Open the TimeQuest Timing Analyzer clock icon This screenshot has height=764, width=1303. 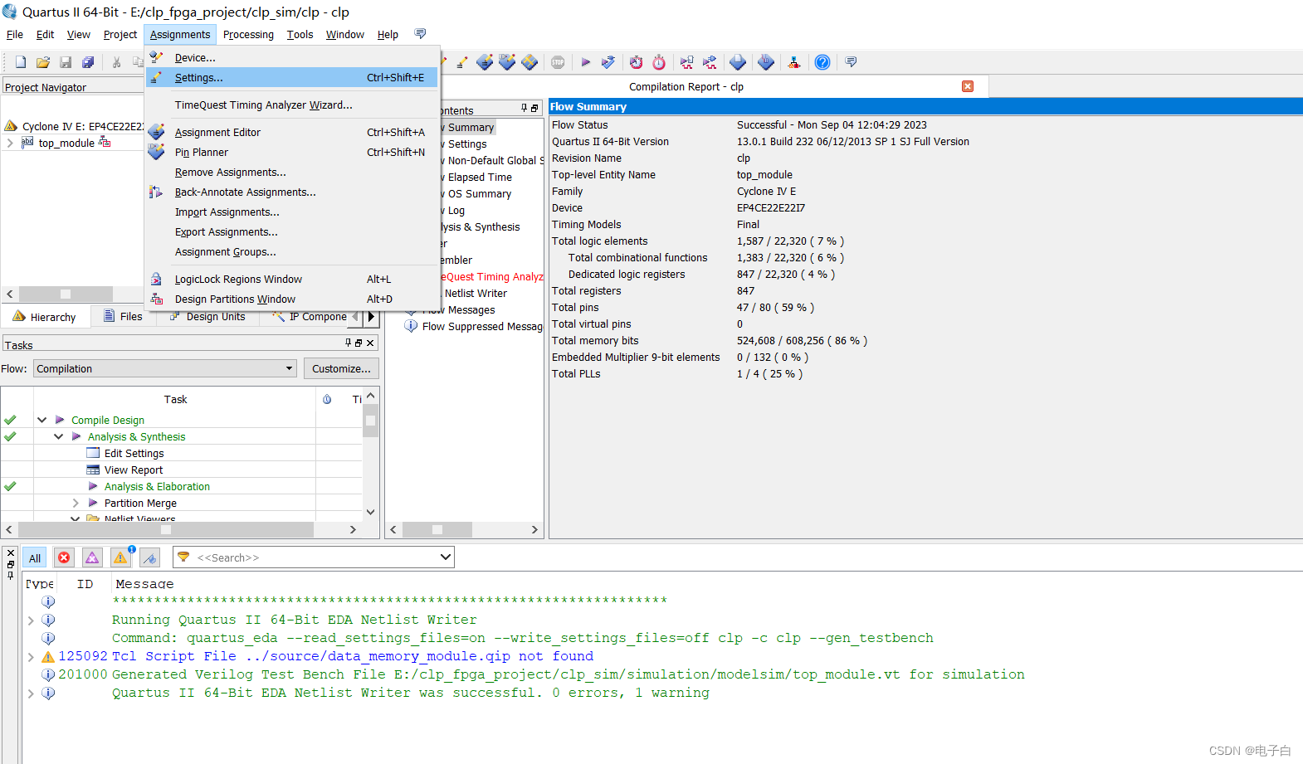tap(636, 62)
